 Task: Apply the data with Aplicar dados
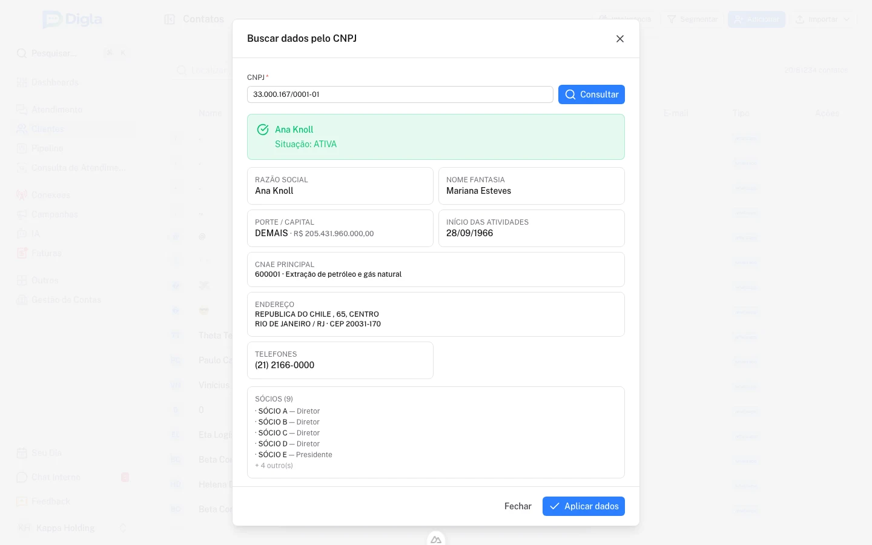(x=584, y=506)
